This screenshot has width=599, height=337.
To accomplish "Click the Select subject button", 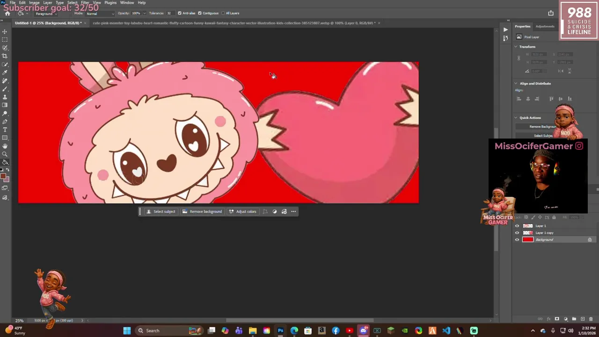I will point(161,212).
